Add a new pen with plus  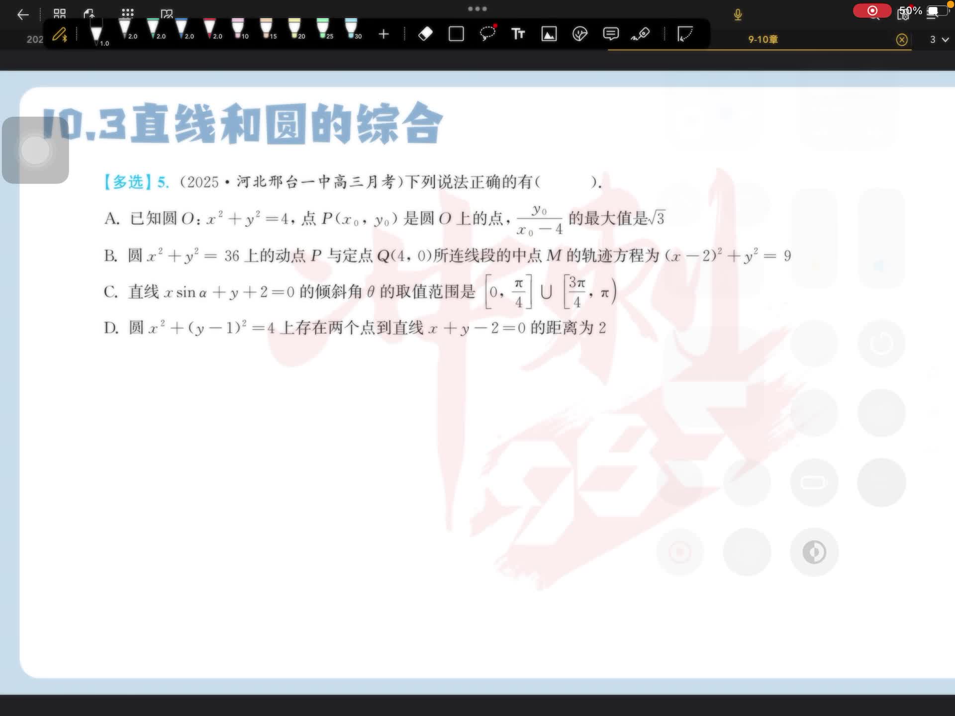pos(383,34)
